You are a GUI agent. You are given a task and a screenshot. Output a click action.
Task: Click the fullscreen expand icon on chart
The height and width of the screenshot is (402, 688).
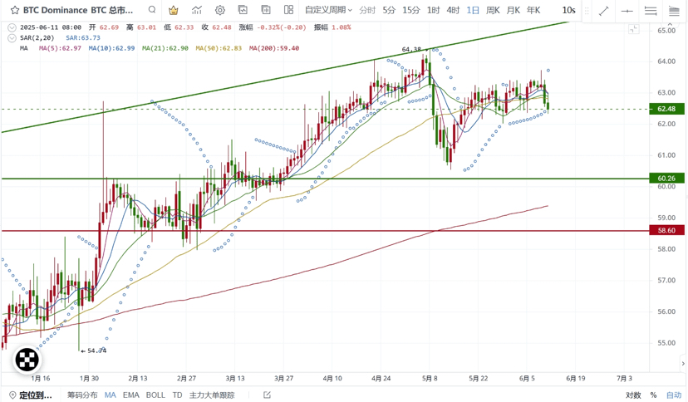pyautogui.click(x=634, y=29)
